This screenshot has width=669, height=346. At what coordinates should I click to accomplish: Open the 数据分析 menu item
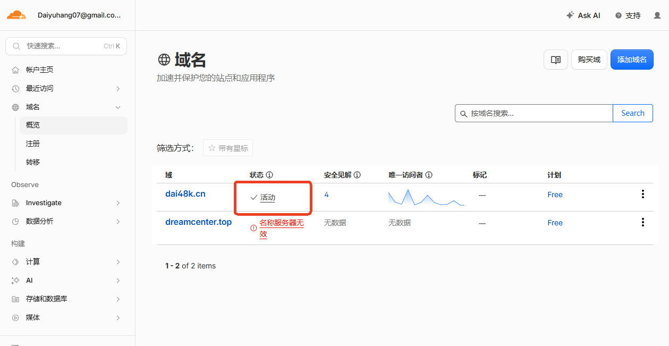(66, 221)
